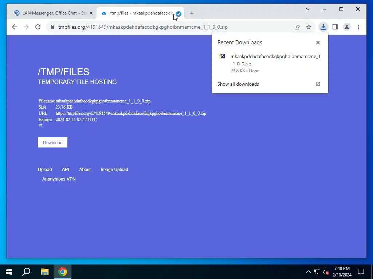Reload the current page
This screenshot has width=373, height=279.
(x=38, y=27)
